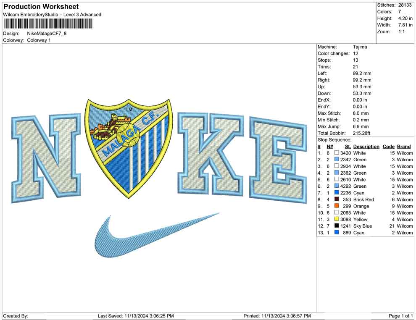Image resolution: width=416 pixels, height=320 pixels.
Task: Click the Stitches value 28133
Action: (405, 5)
